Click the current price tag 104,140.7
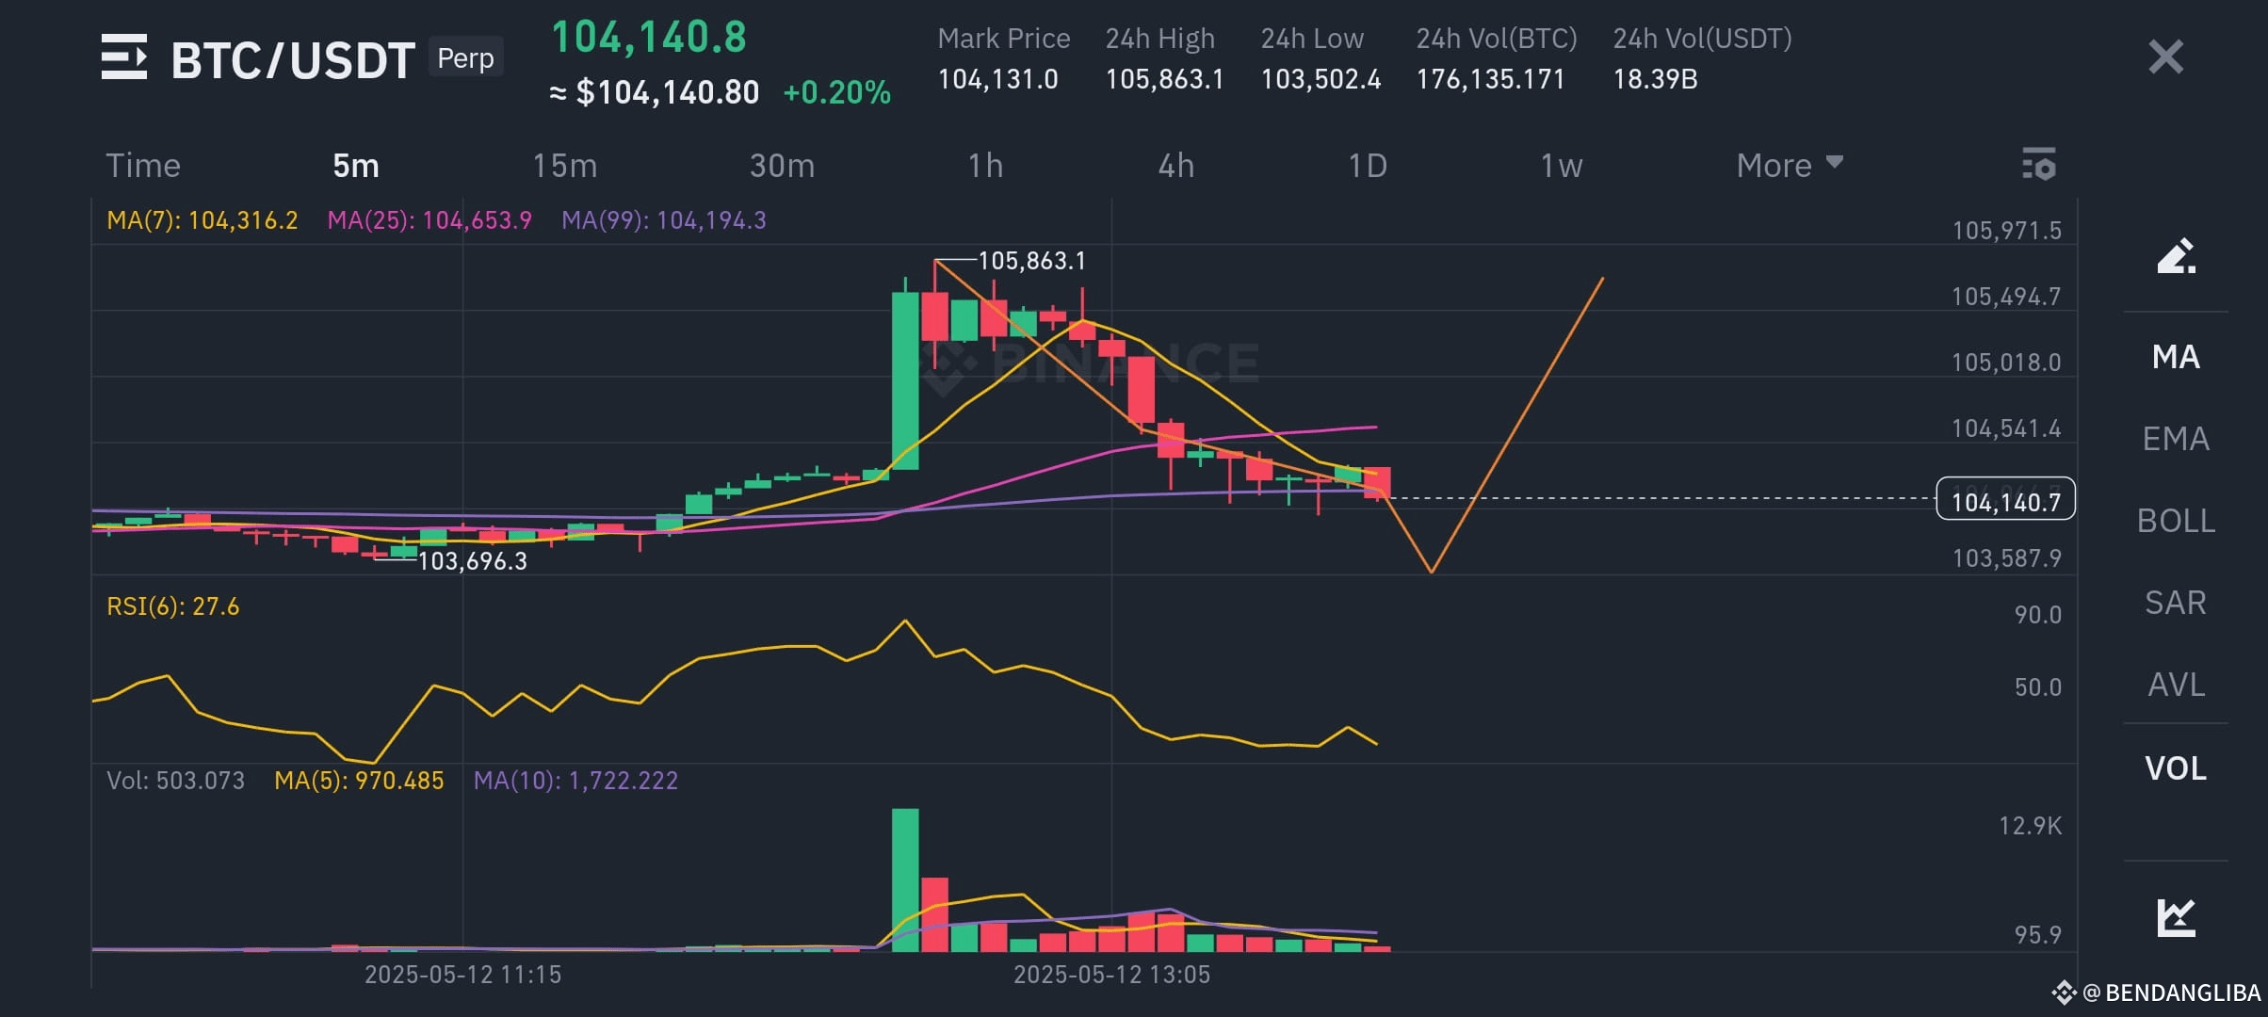 click(2005, 499)
